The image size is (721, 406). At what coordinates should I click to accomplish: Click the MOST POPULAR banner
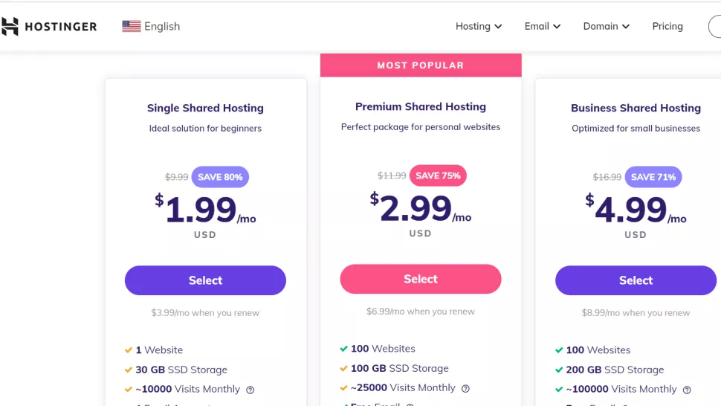click(421, 65)
